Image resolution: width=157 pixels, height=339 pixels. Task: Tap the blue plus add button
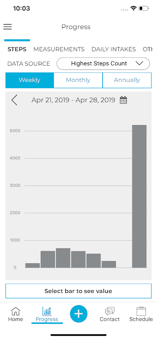(78, 314)
